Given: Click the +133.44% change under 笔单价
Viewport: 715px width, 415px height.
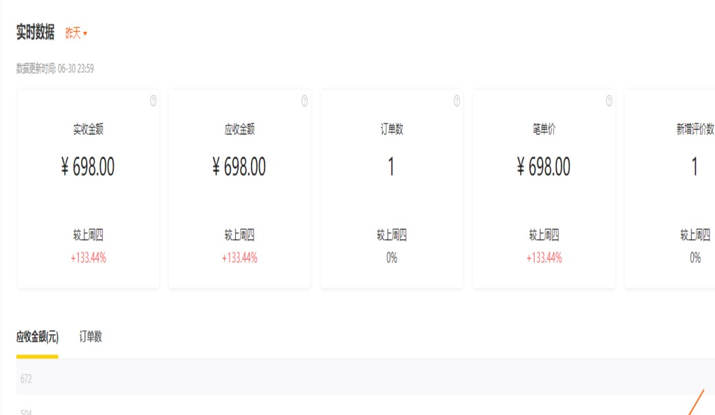Looking at the screenshot, I should point(544,258).
